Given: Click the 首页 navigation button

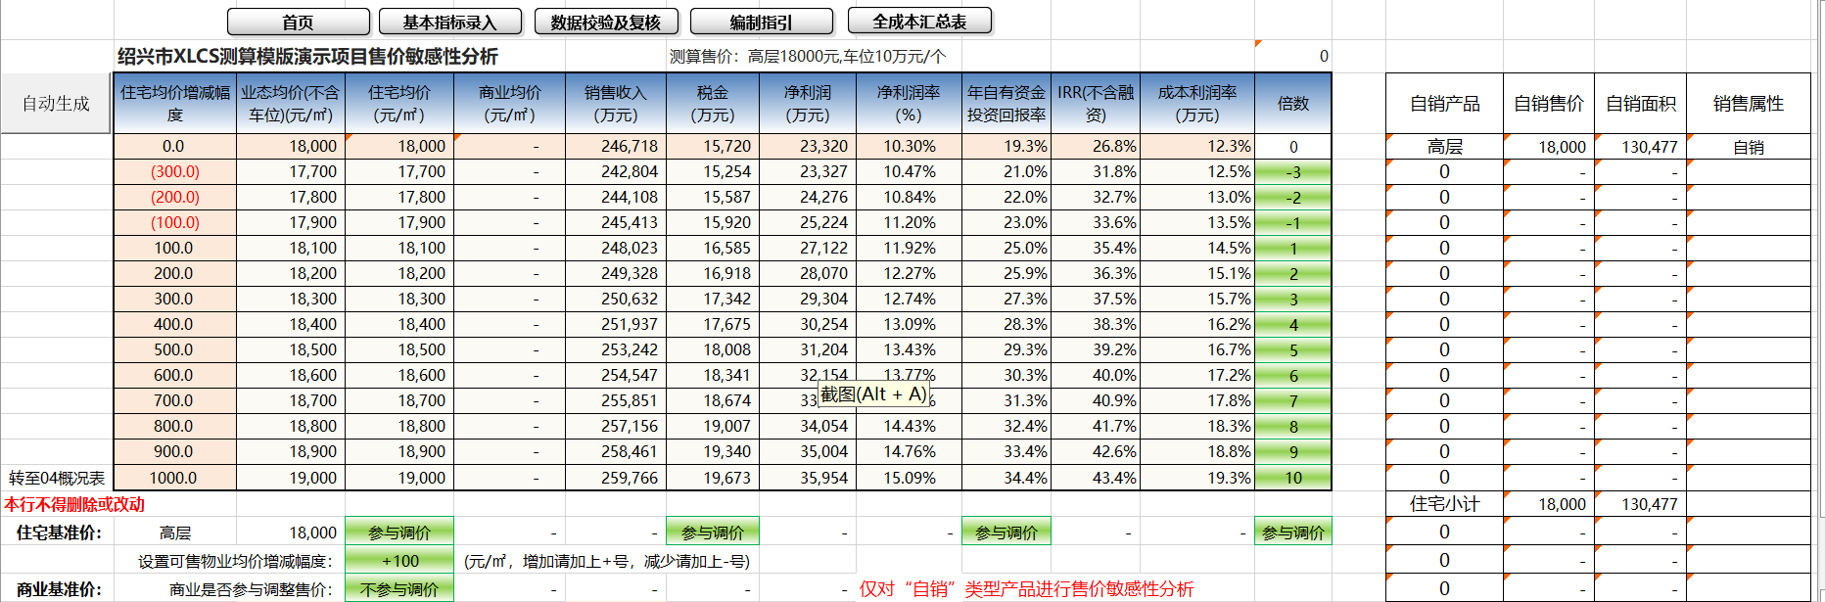Looking at the screenshot, I should click(x=298, y=22).
